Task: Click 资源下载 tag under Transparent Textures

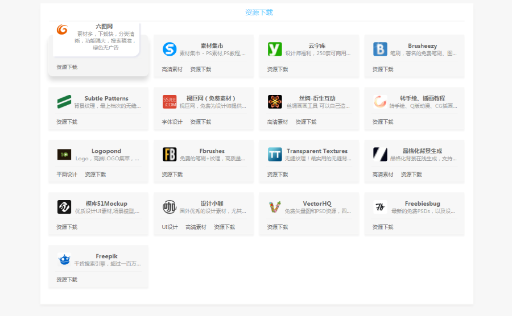Action: [x=278, y=174]
